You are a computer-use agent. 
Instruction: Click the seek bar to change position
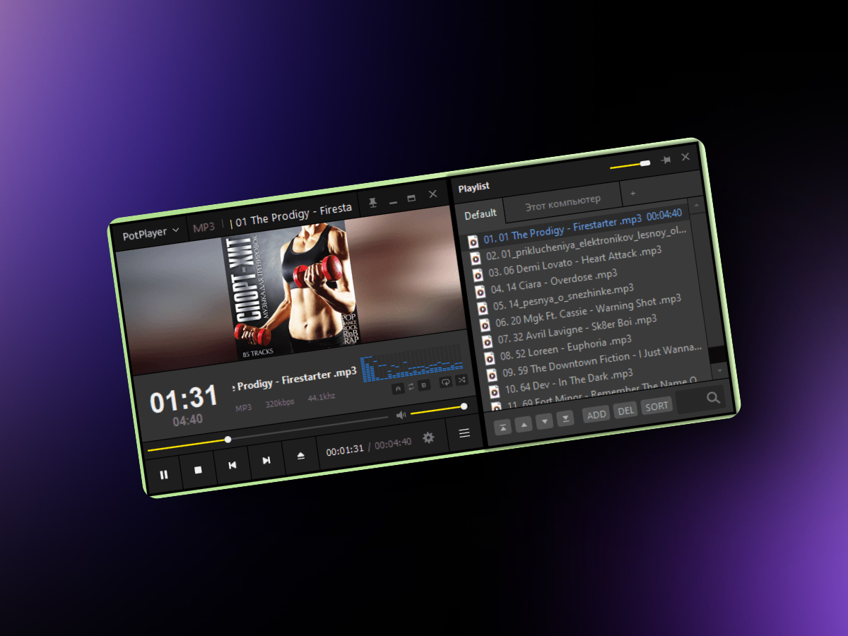point(268,434)
